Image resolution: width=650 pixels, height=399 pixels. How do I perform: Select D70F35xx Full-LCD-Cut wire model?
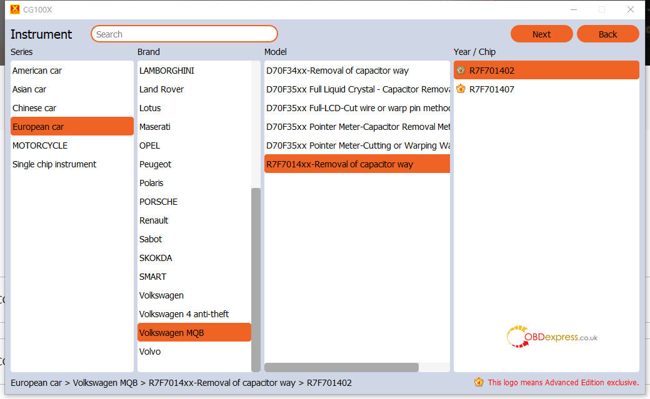click(357, 108)
